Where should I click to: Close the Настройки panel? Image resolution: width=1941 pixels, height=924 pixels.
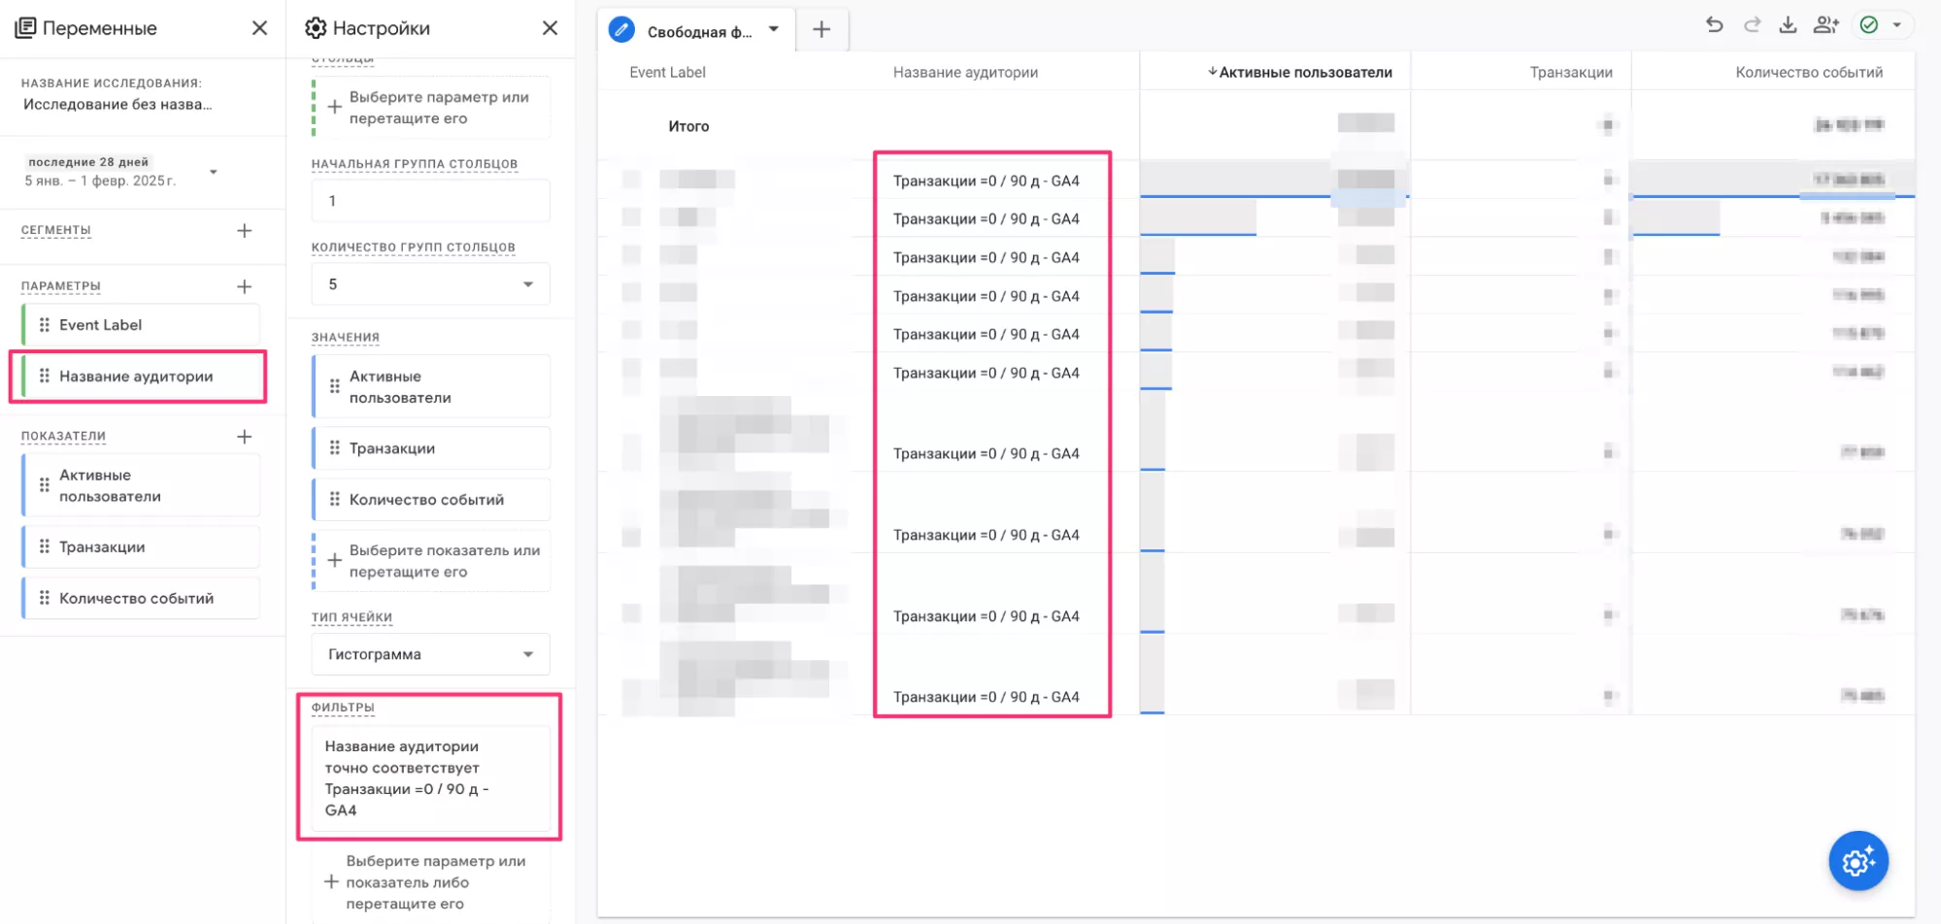click(550, 28)
